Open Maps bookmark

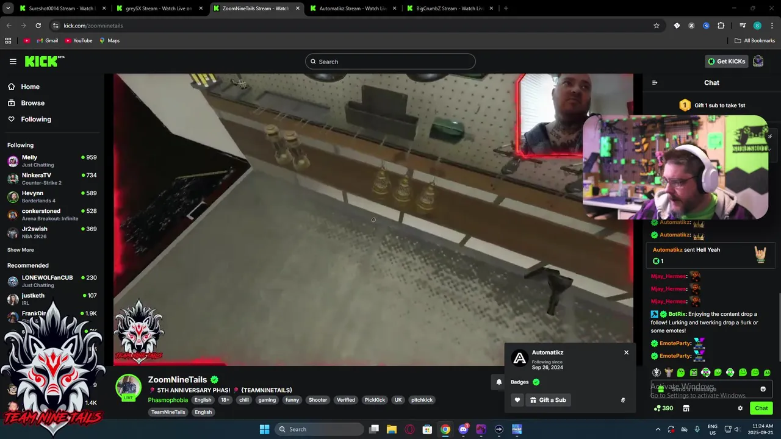pos(109,41)
